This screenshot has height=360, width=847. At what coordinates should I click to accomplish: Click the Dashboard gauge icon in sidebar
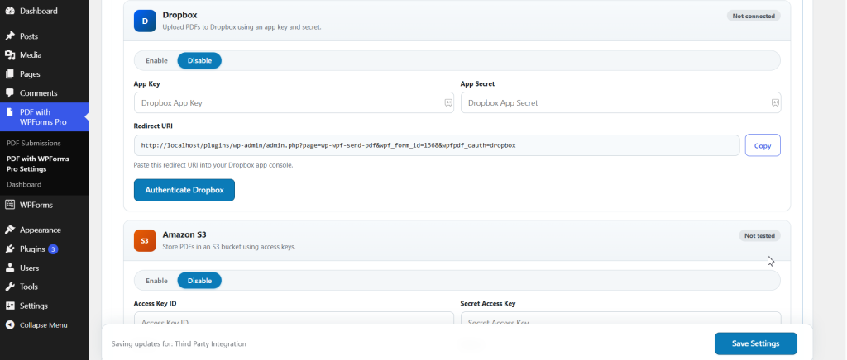tap(10, 11)
